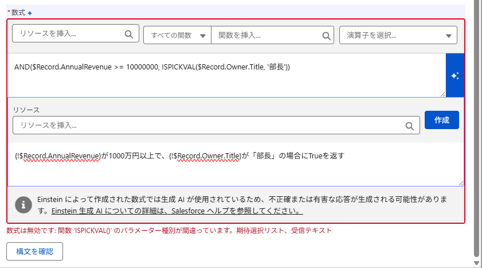The height and width of the screenshot is (268, 482).
Task: Focus the 関数を挿入 function combo box
Action: pyautogui.click(x=265, y=35)
